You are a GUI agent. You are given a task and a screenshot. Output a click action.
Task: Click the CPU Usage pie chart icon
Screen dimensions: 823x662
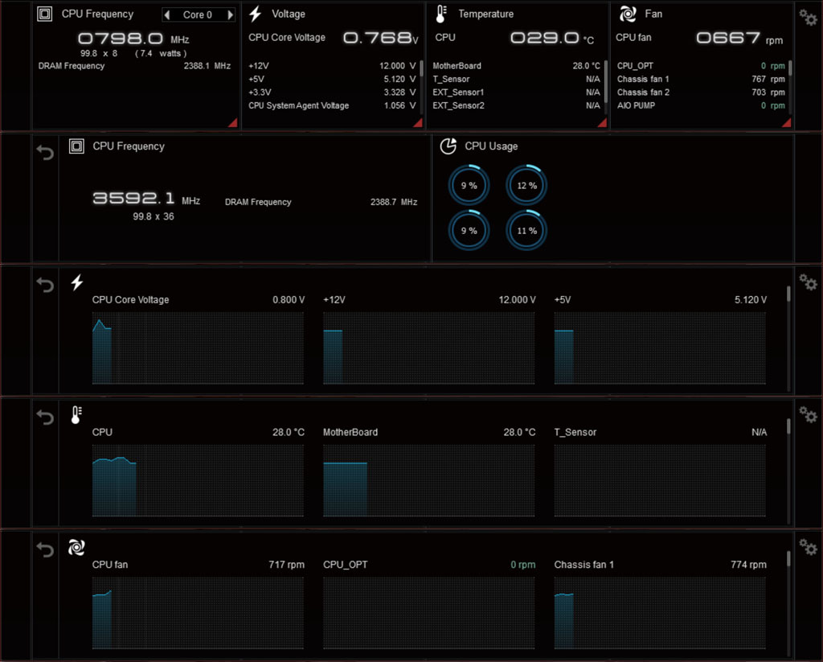(448, 146)
